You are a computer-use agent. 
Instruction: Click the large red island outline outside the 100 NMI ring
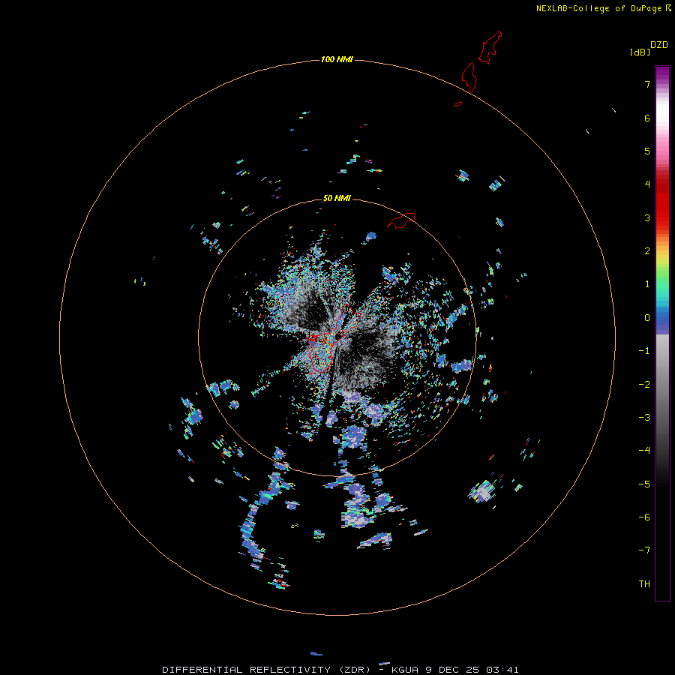coord(491,46)
